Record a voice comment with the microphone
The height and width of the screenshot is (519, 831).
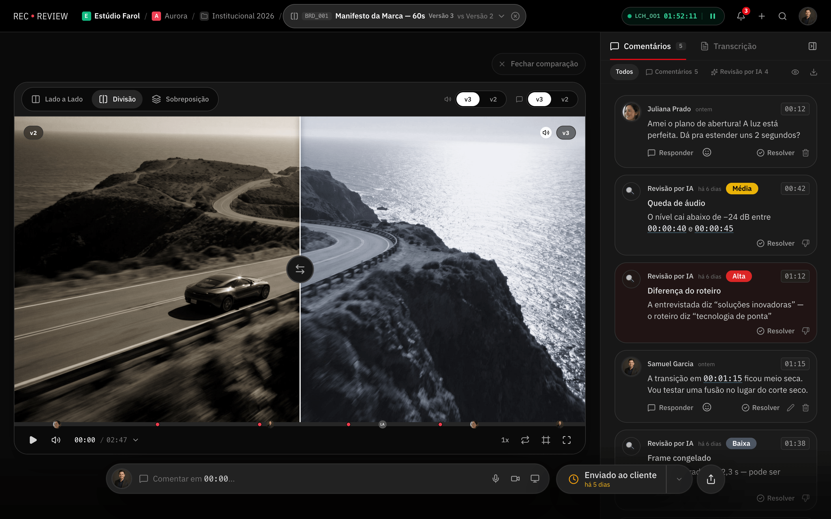(x=495, y=479)
